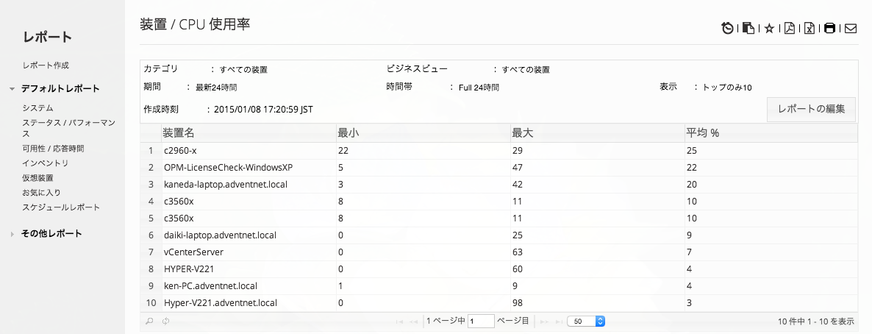Expand the その他レポート section
Viewport: 872px width, 334px height.
pyautogui.click(x=12, y=234)
